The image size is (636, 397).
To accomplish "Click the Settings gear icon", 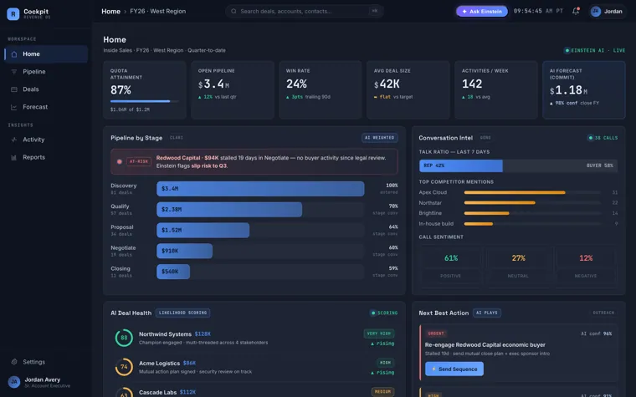I will pos(14,362).
